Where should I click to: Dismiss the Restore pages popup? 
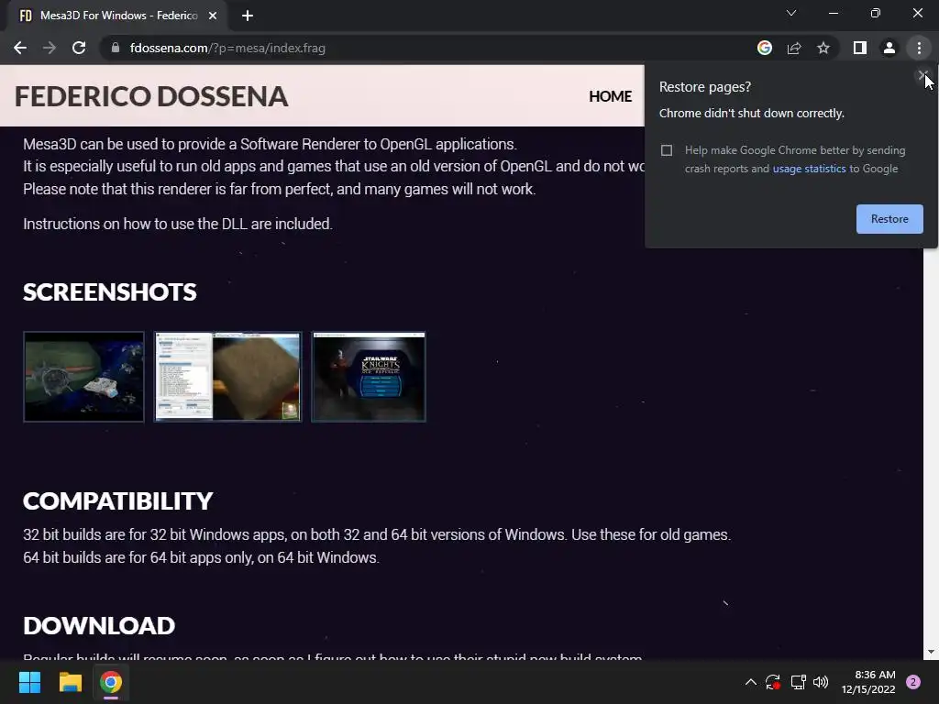pos(922,75)
